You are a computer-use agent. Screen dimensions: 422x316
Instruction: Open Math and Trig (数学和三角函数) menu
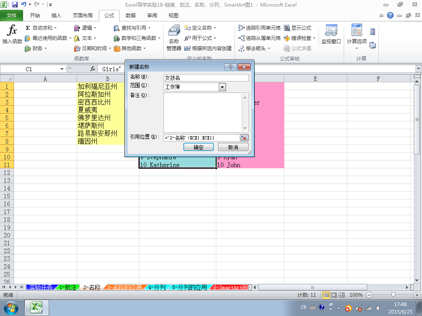[x=137, y=38]
